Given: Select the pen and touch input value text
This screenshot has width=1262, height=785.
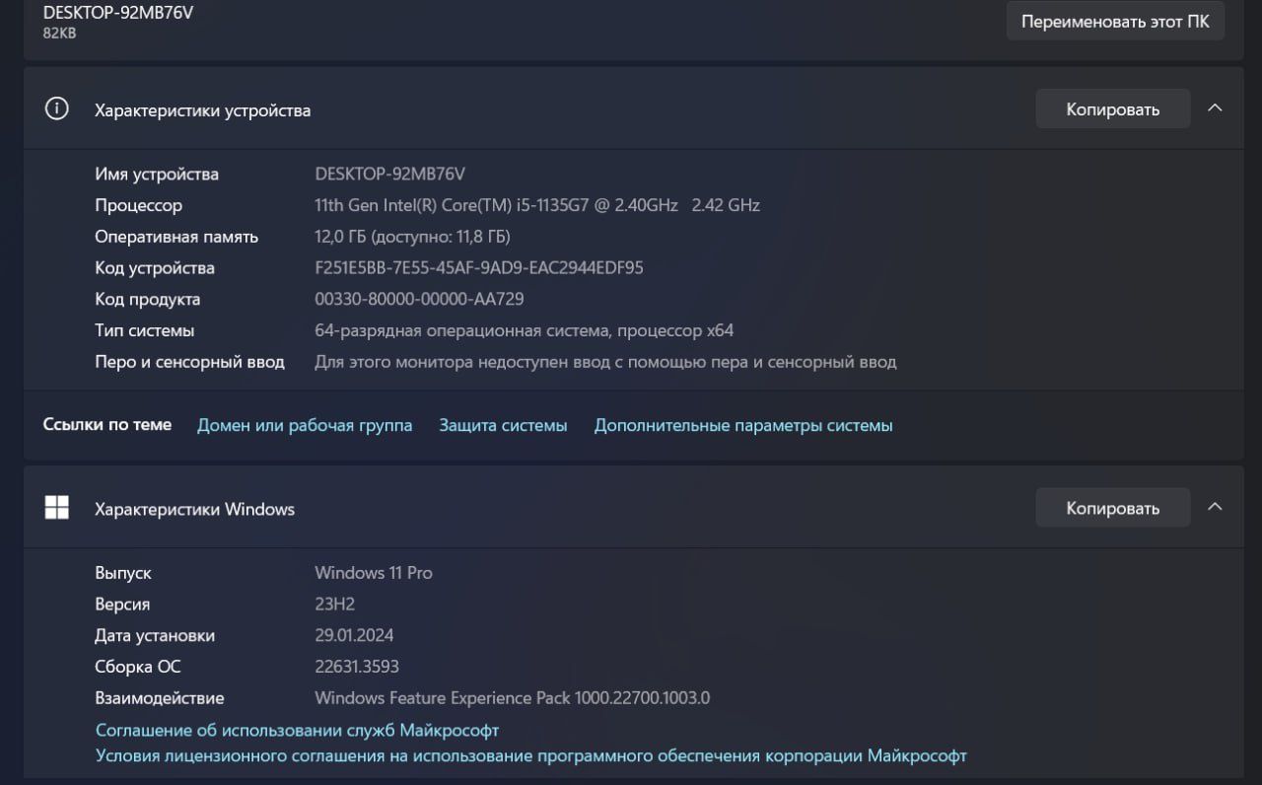Looking at the screenshot, I should click(x=605, y=362).
